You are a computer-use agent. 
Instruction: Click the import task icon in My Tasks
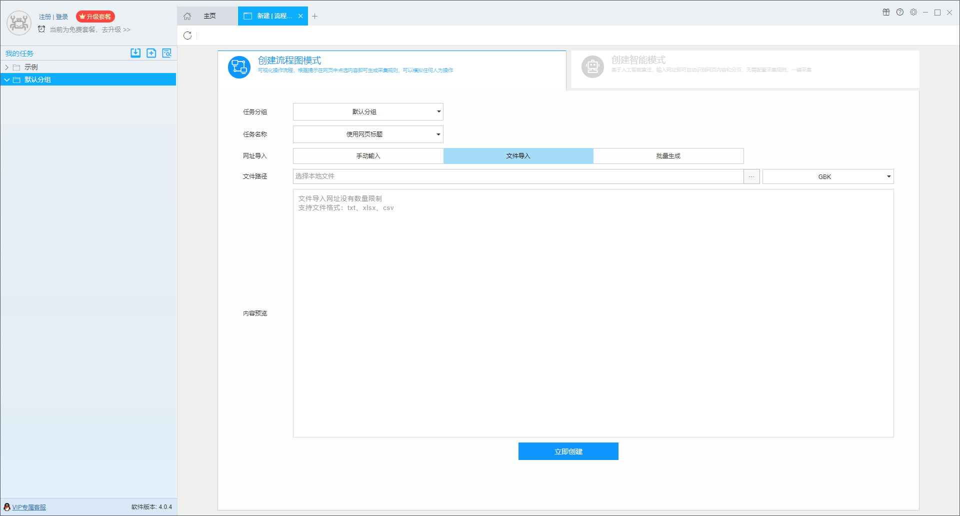135,53
